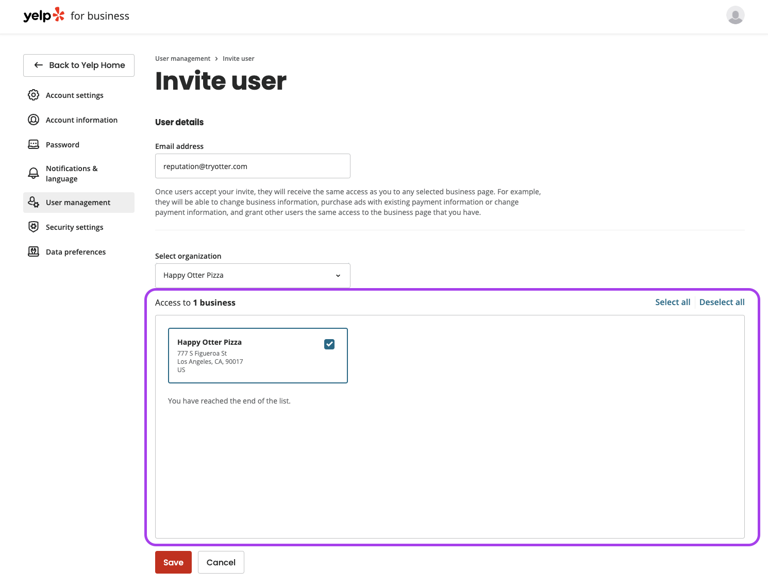
Task: Open Account settings in sidebar
Action: point(79,95)
